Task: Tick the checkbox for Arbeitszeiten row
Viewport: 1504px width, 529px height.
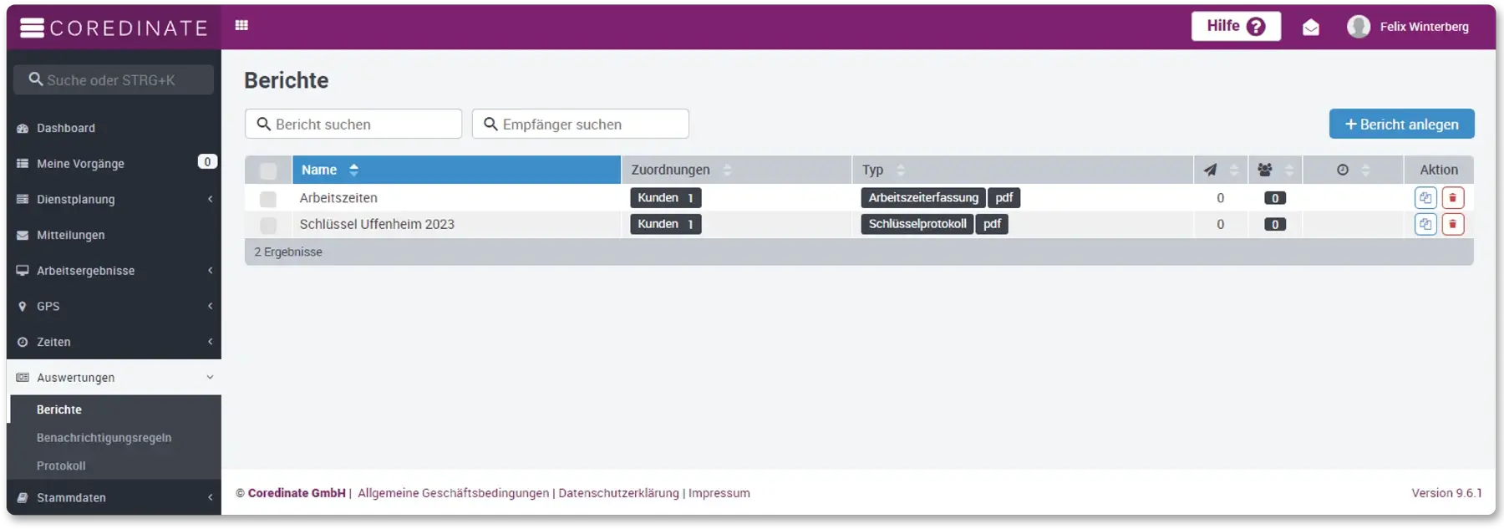Action: point(268,199)
